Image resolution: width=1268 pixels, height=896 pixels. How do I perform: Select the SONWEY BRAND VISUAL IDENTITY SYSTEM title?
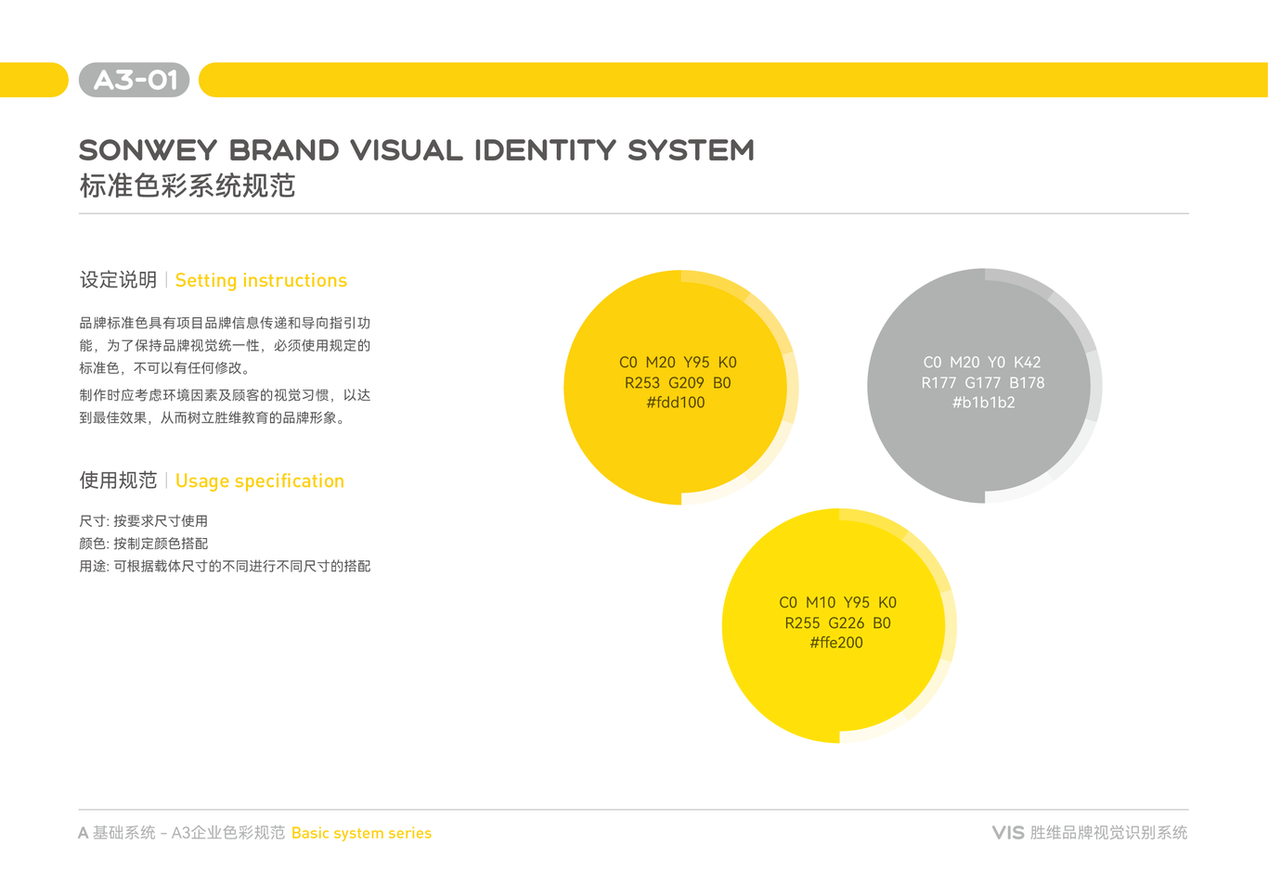pos(417,150)
